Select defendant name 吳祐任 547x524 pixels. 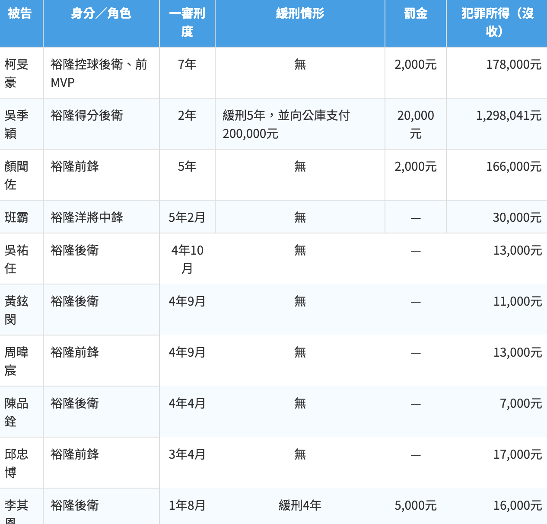tap(16, 259)
